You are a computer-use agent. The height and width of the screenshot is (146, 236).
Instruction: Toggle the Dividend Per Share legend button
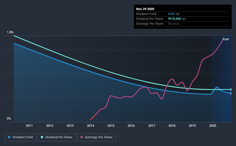[x=57, y=137]
